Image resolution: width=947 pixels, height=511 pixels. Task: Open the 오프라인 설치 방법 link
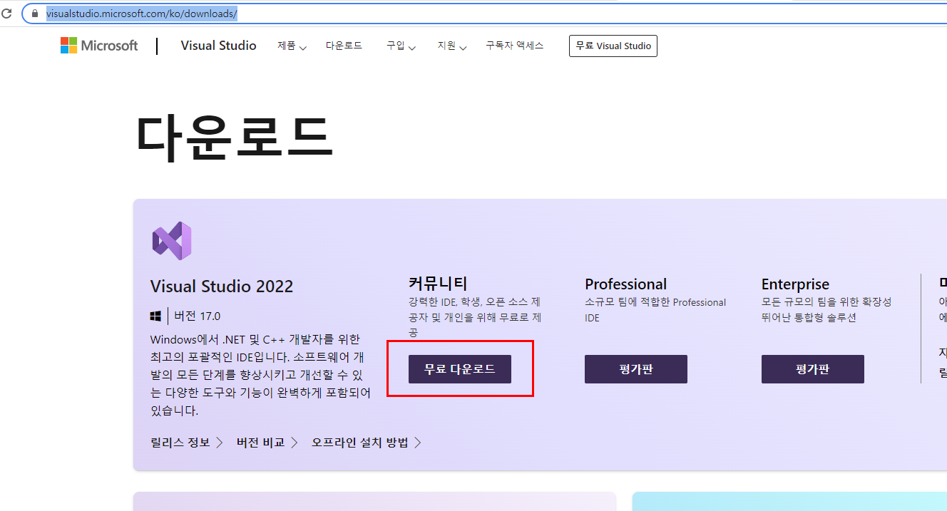click(x=367, y=443)
